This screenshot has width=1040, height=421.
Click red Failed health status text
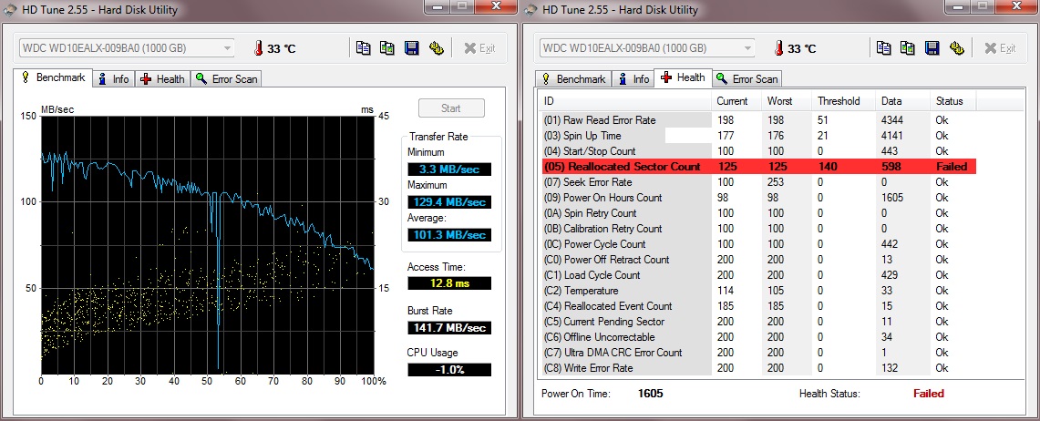(929, 393)
